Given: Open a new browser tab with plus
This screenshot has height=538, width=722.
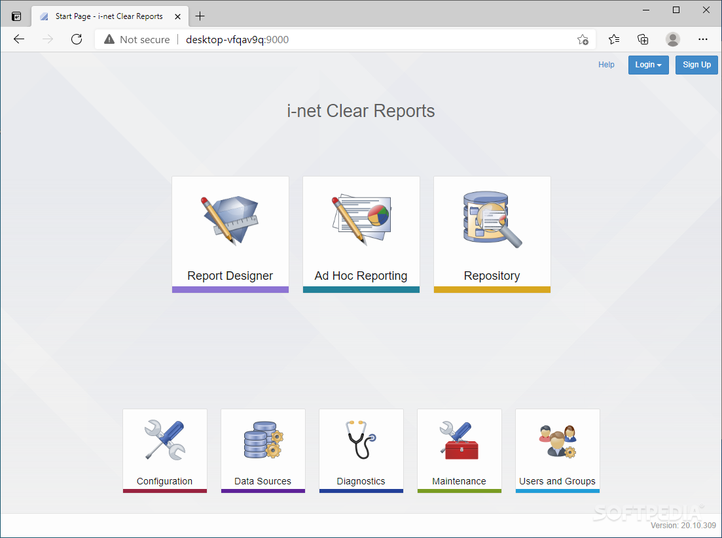Looking at the screenshot, I should 200,16.
